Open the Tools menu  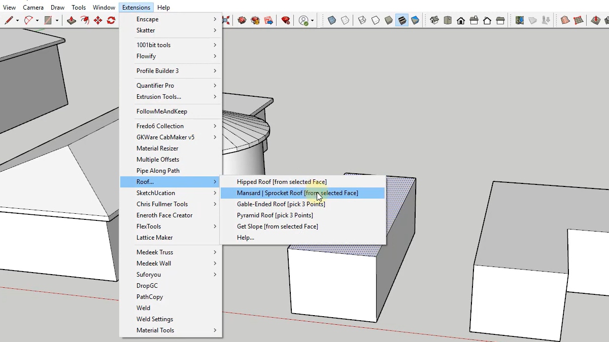(79, 8)
